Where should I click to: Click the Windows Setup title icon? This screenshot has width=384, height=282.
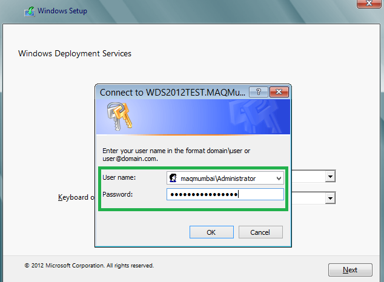(x=30, y=11)
